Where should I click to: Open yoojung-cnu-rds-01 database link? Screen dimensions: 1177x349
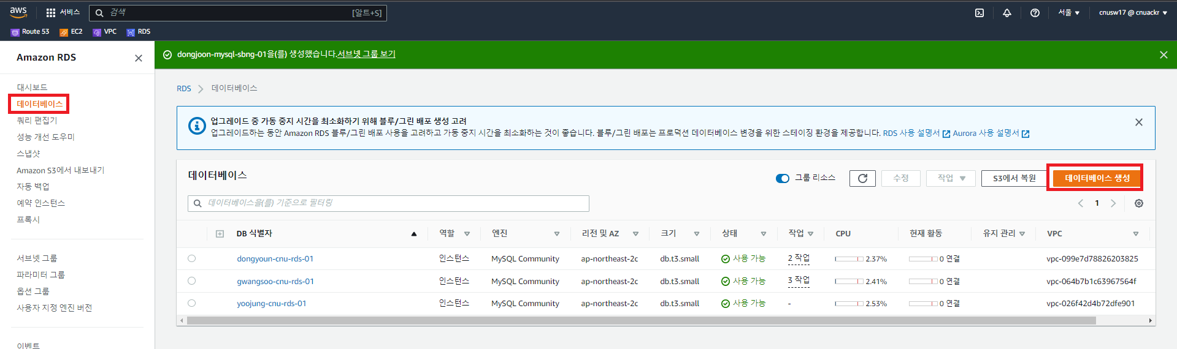coord(272,304)
